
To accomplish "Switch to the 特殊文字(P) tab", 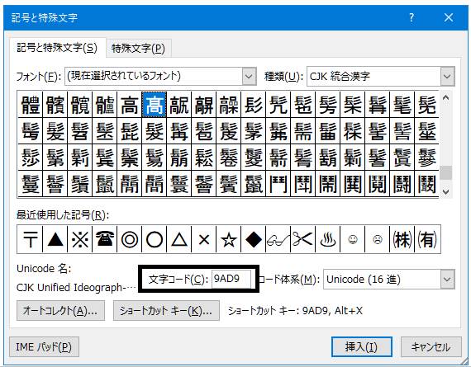I will click(139, 49).
